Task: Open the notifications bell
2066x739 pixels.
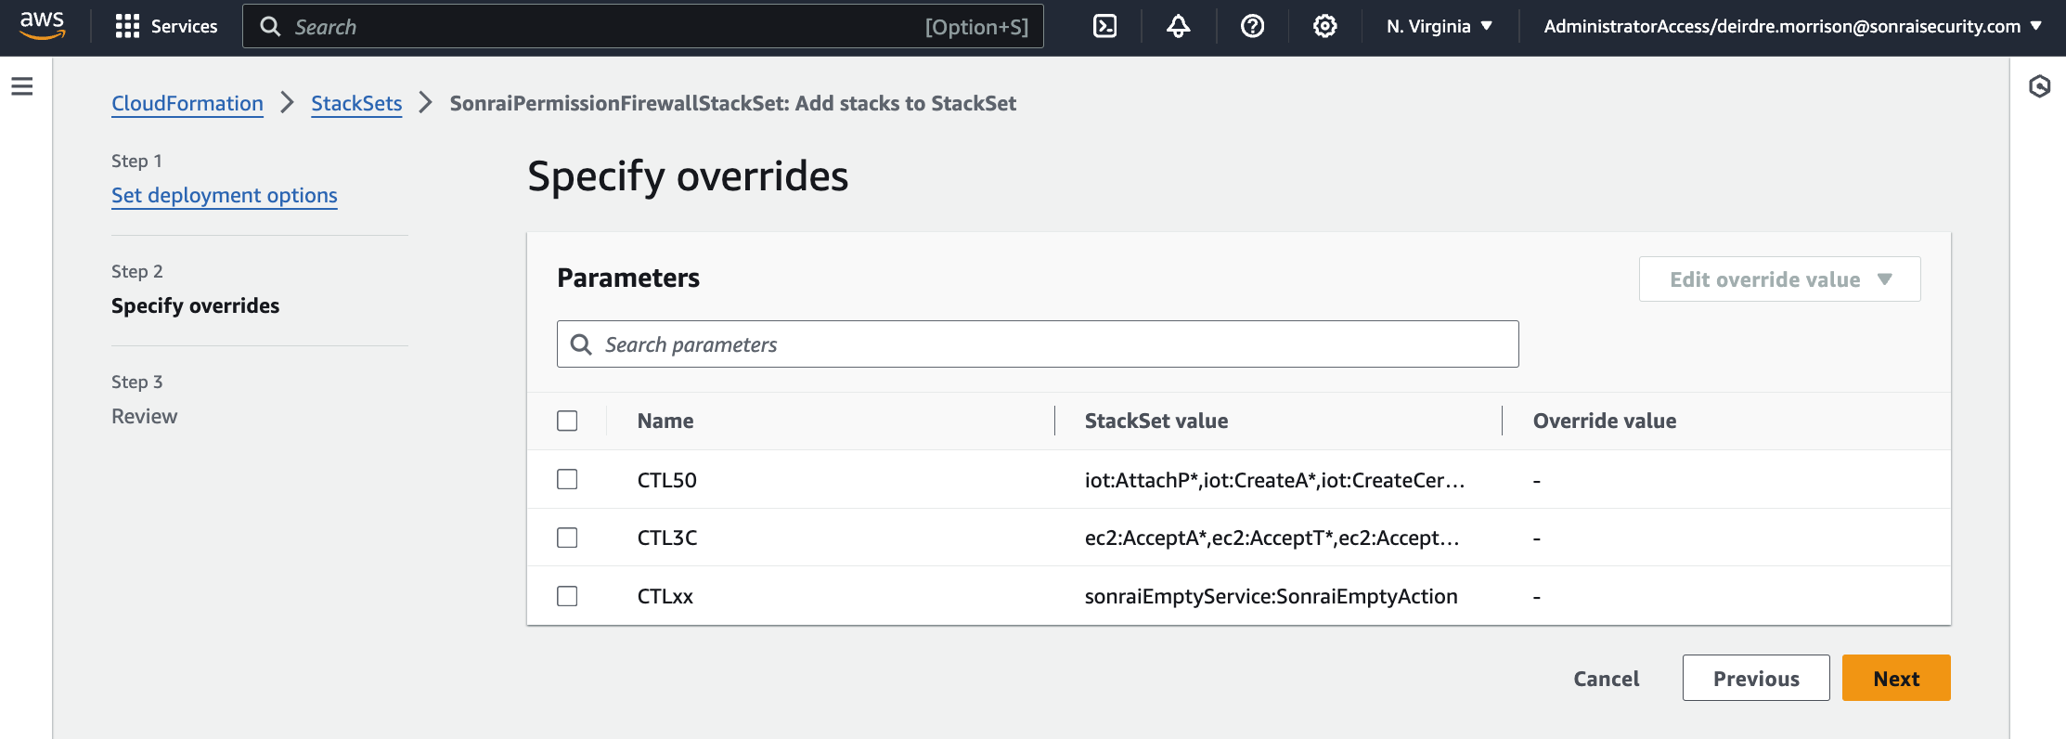Action: click(x=1179, y=26)
